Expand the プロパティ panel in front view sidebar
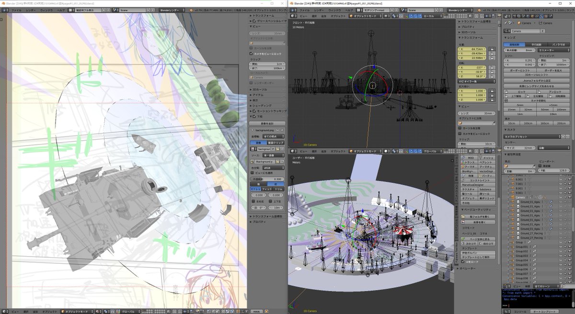 pos(468,27)
